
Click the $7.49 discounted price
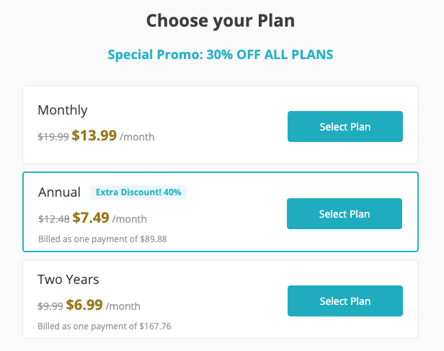point(90,218)
